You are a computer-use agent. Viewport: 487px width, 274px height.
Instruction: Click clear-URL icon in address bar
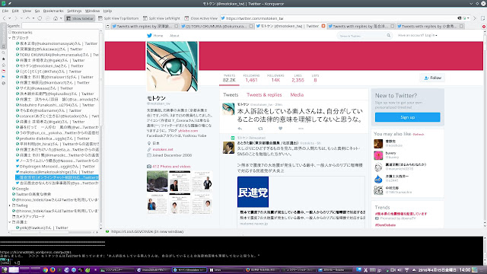pos(460,18)
